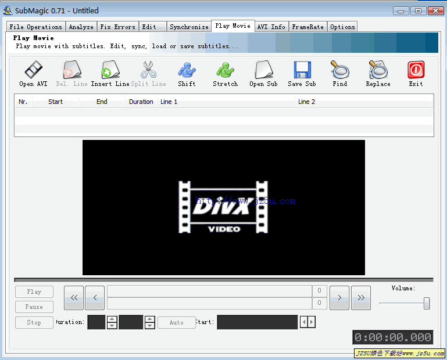Click the Line 1 column header
447x360 pixels.
(226, 102)
